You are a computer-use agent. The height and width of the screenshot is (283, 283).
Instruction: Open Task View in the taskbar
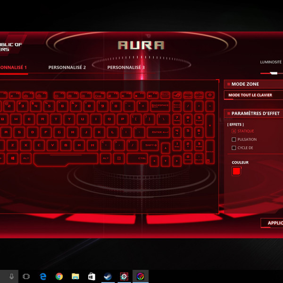26,276
